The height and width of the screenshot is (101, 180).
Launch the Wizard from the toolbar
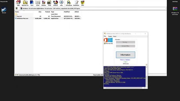(x=55, y=3)
